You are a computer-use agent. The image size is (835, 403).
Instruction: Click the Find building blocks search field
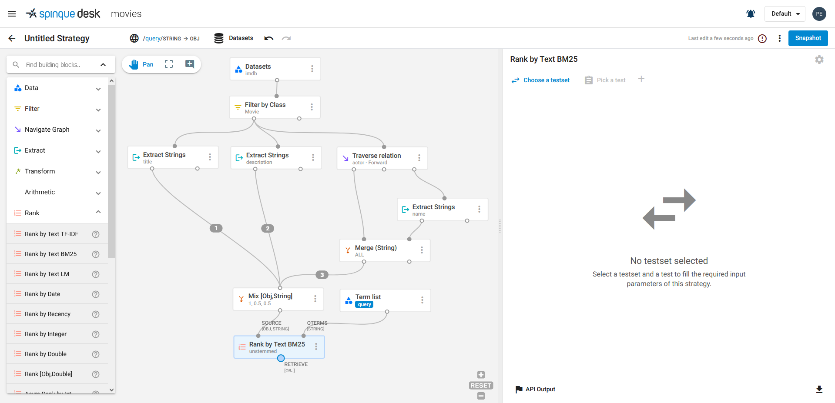[x=54, y=65]
